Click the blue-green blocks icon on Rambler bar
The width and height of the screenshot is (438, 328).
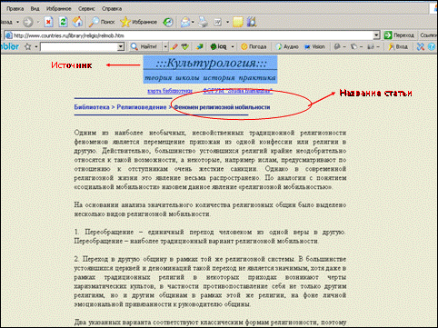(x=199, y=46)
